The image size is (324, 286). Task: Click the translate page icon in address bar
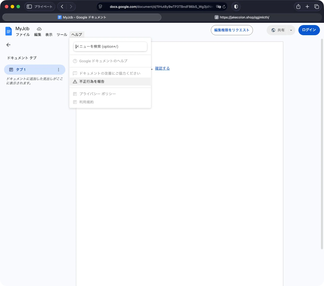tap(218, 7)
